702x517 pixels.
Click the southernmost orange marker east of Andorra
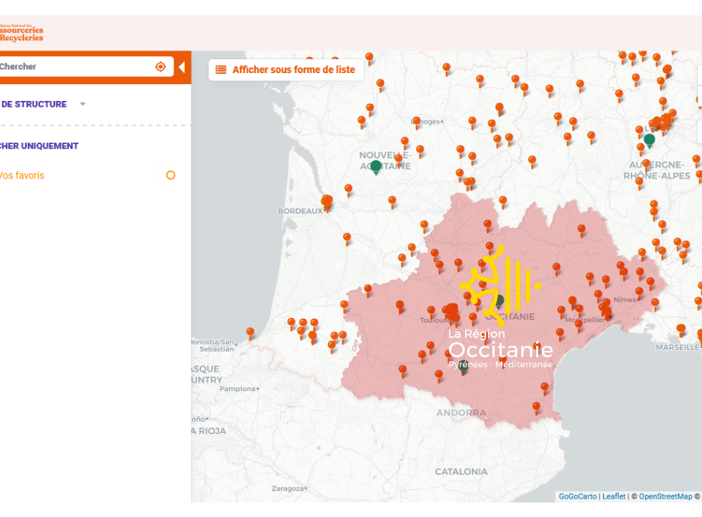536,406
